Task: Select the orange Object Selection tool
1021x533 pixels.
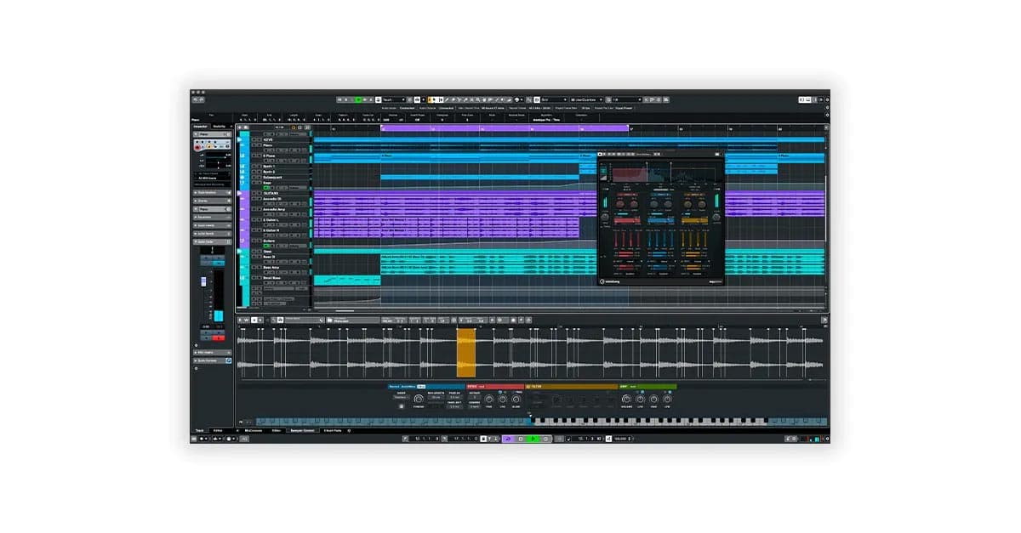Action: [x=431, y=99]
